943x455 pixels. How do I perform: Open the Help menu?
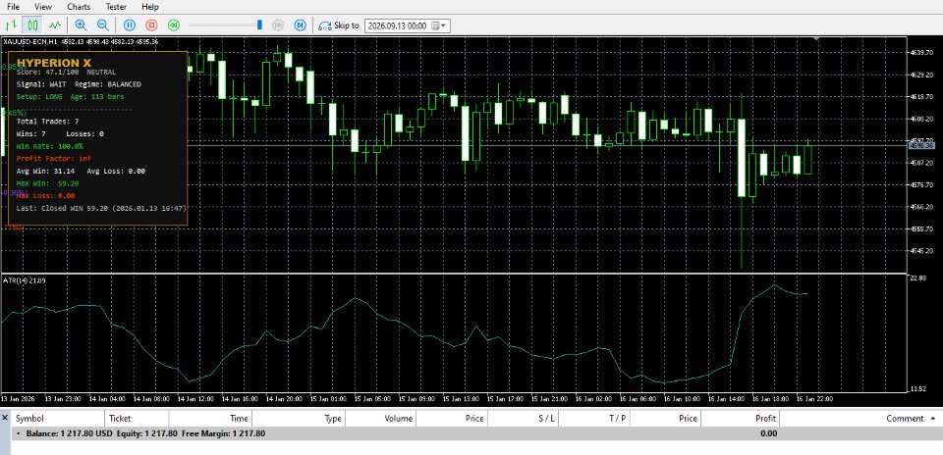tap(149, 7)
